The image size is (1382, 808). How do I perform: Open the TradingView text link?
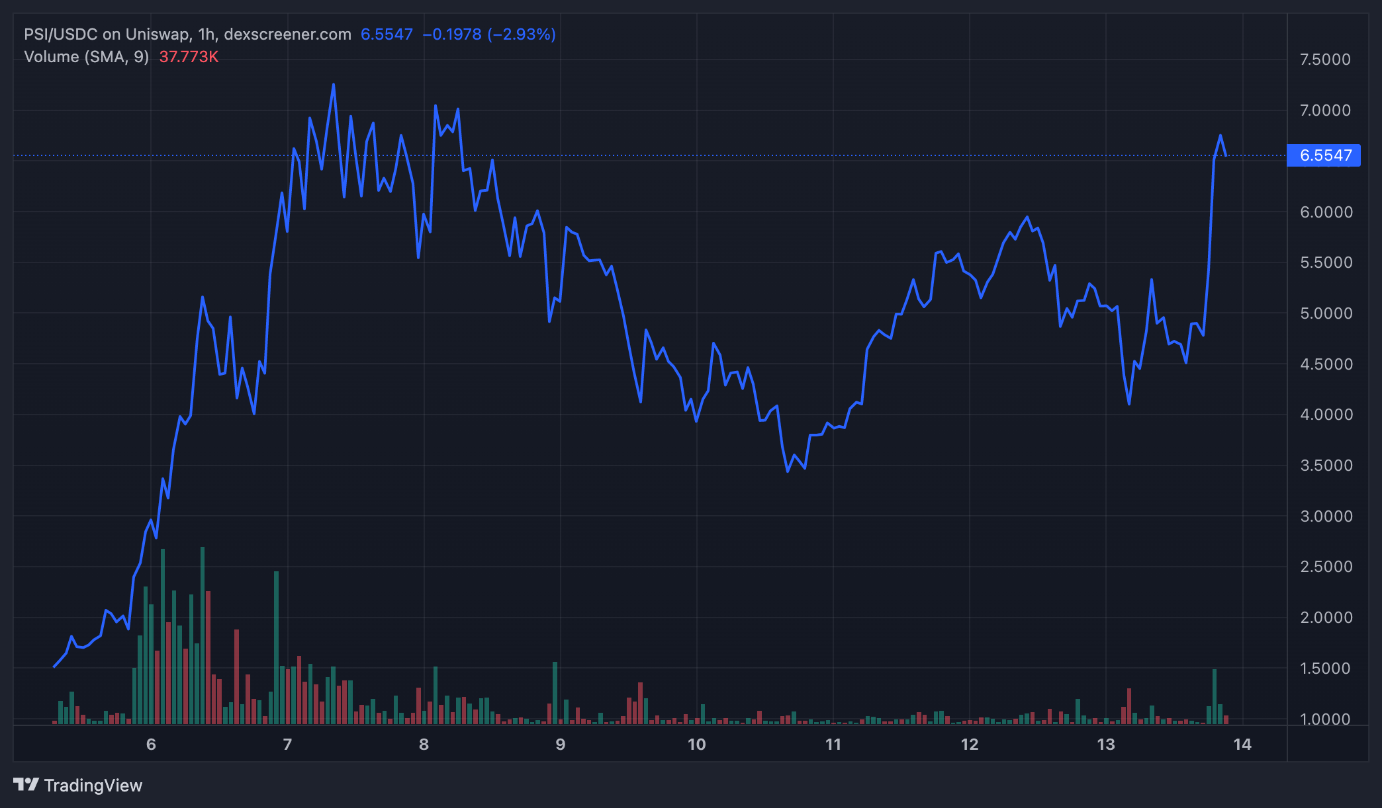pos(93,786)
